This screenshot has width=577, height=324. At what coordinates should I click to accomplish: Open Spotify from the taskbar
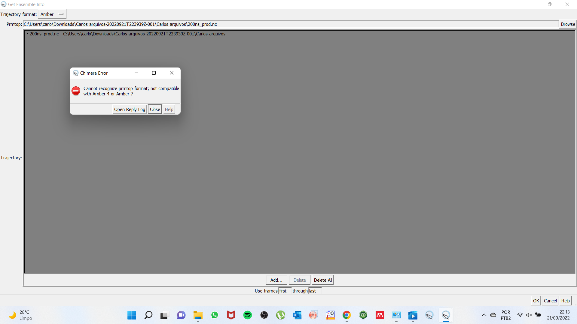point(248,315)
